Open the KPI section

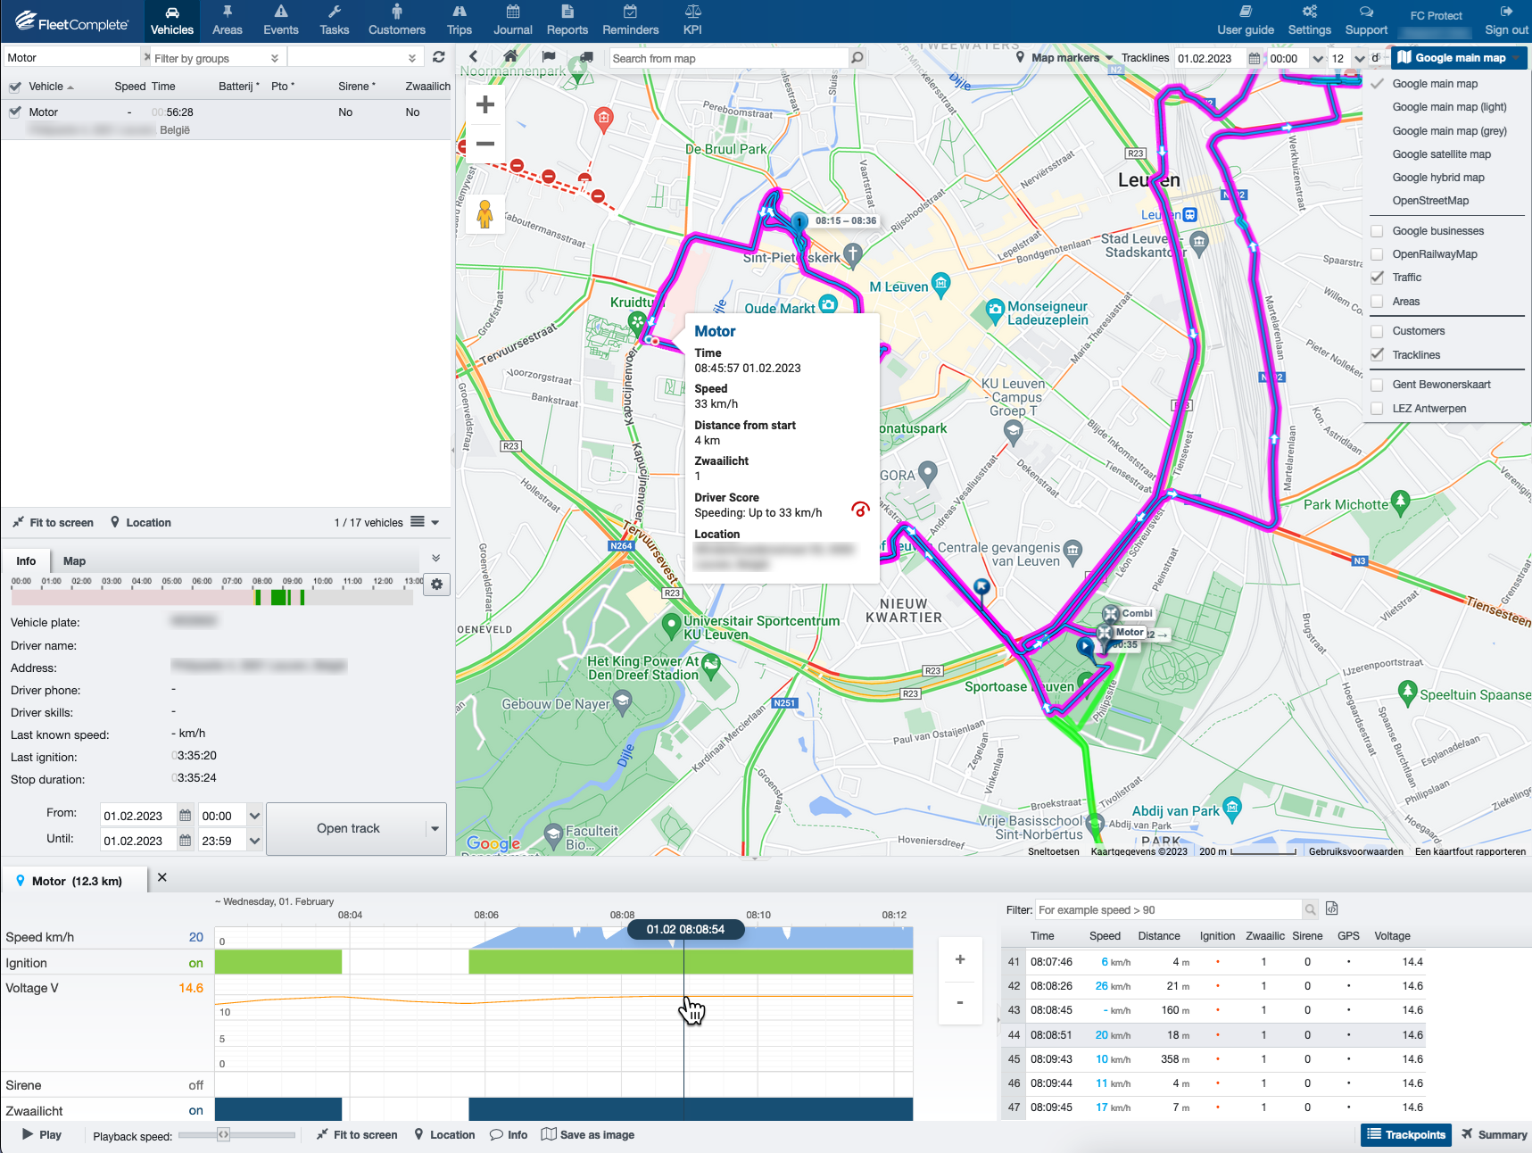692,21
